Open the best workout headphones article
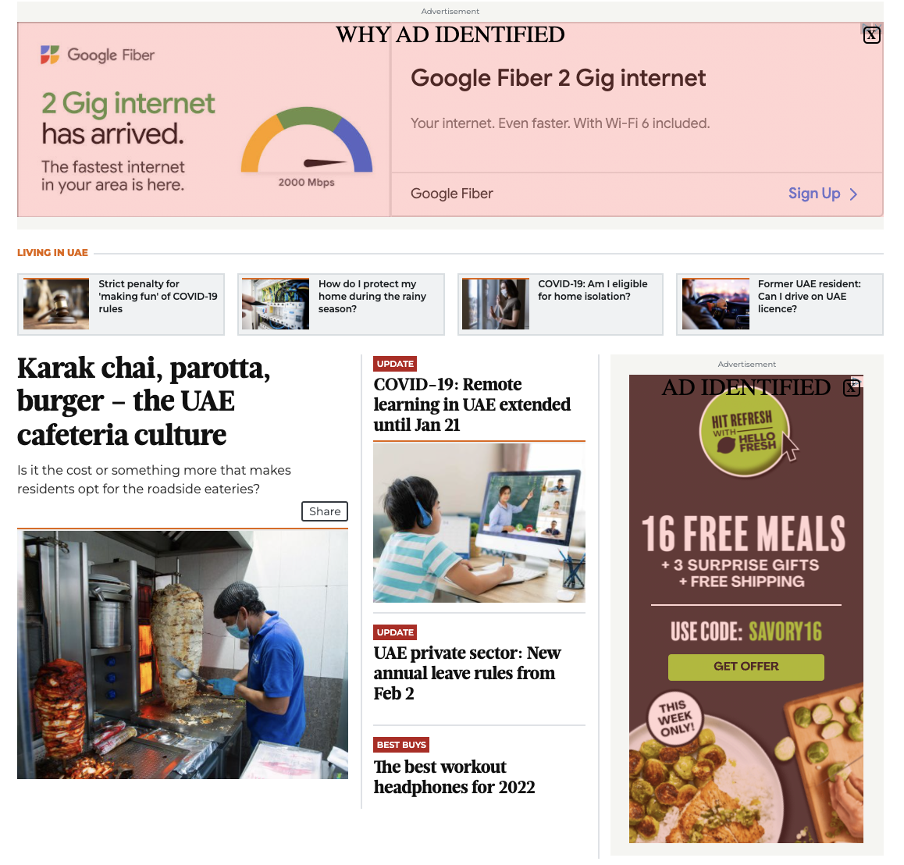Viewport: 904px width, 865px height. point(454,777)
